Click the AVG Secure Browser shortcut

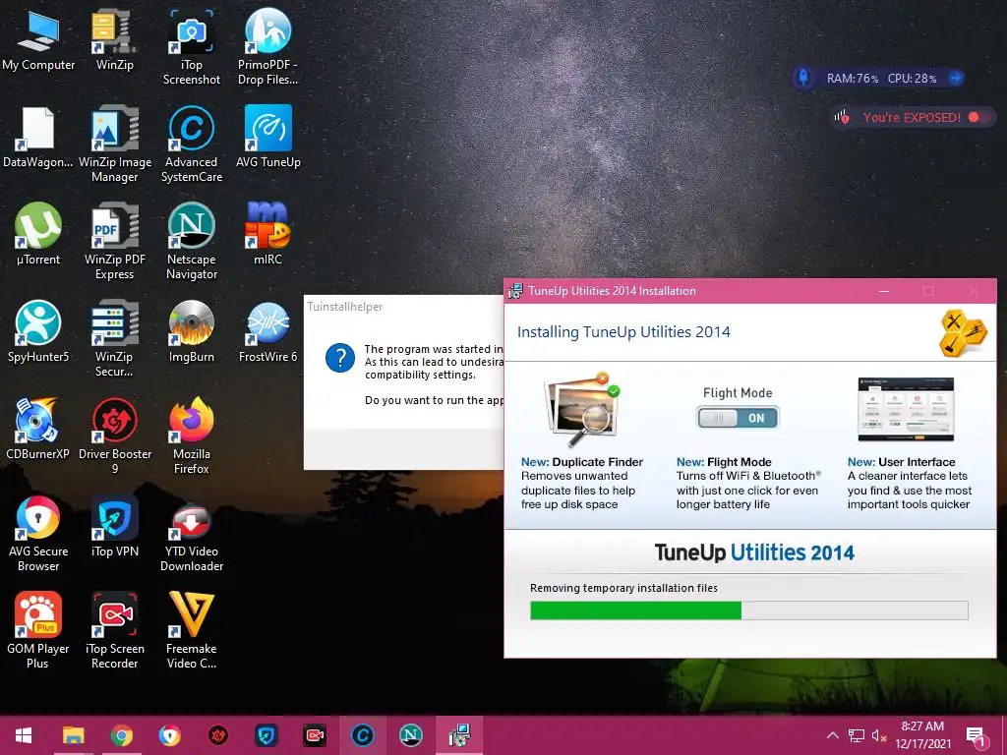(38, 534)
